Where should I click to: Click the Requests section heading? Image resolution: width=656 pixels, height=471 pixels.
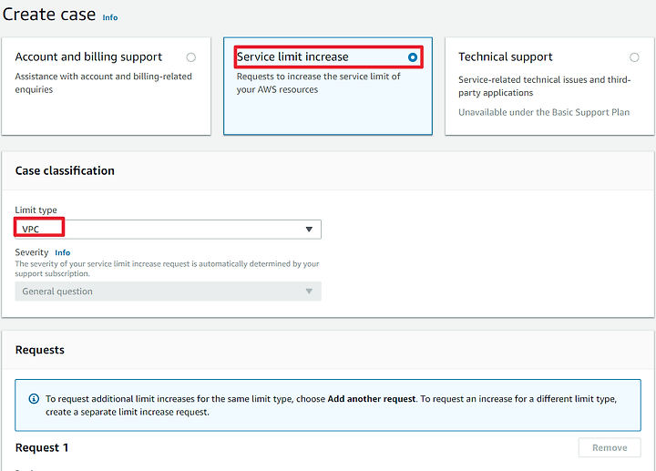pos(40,350)
